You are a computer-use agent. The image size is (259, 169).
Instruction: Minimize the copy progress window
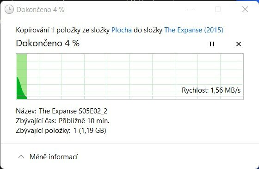click(x=191, y=9)
